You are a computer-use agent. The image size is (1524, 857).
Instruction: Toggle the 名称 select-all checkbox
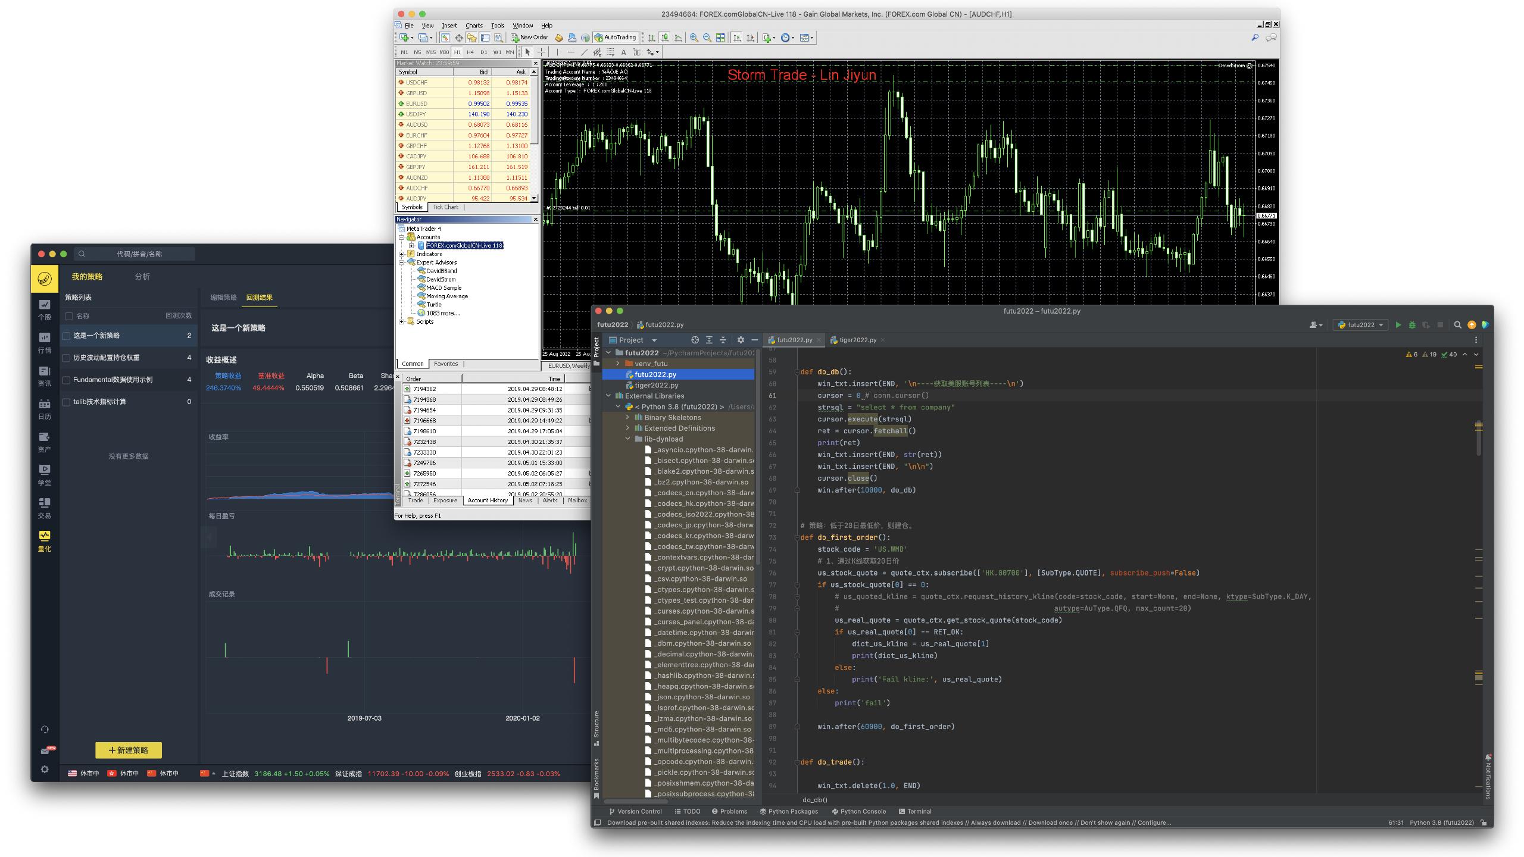[x=69, y=316]
